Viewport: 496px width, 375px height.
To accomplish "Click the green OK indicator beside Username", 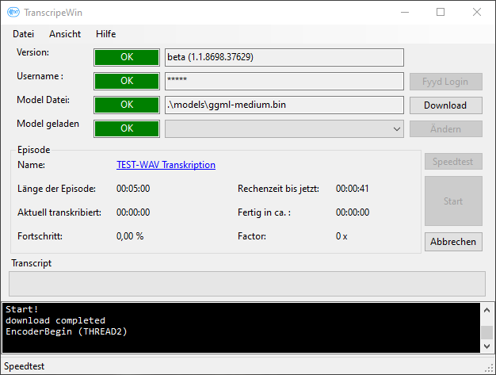I will pyautogui.click(x=127, y=81).
